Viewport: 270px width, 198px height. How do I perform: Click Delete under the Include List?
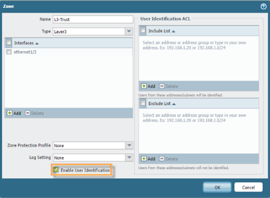(169, 86)
